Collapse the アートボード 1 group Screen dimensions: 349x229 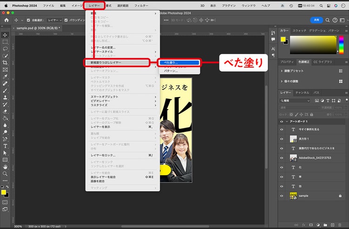[287, 122]
